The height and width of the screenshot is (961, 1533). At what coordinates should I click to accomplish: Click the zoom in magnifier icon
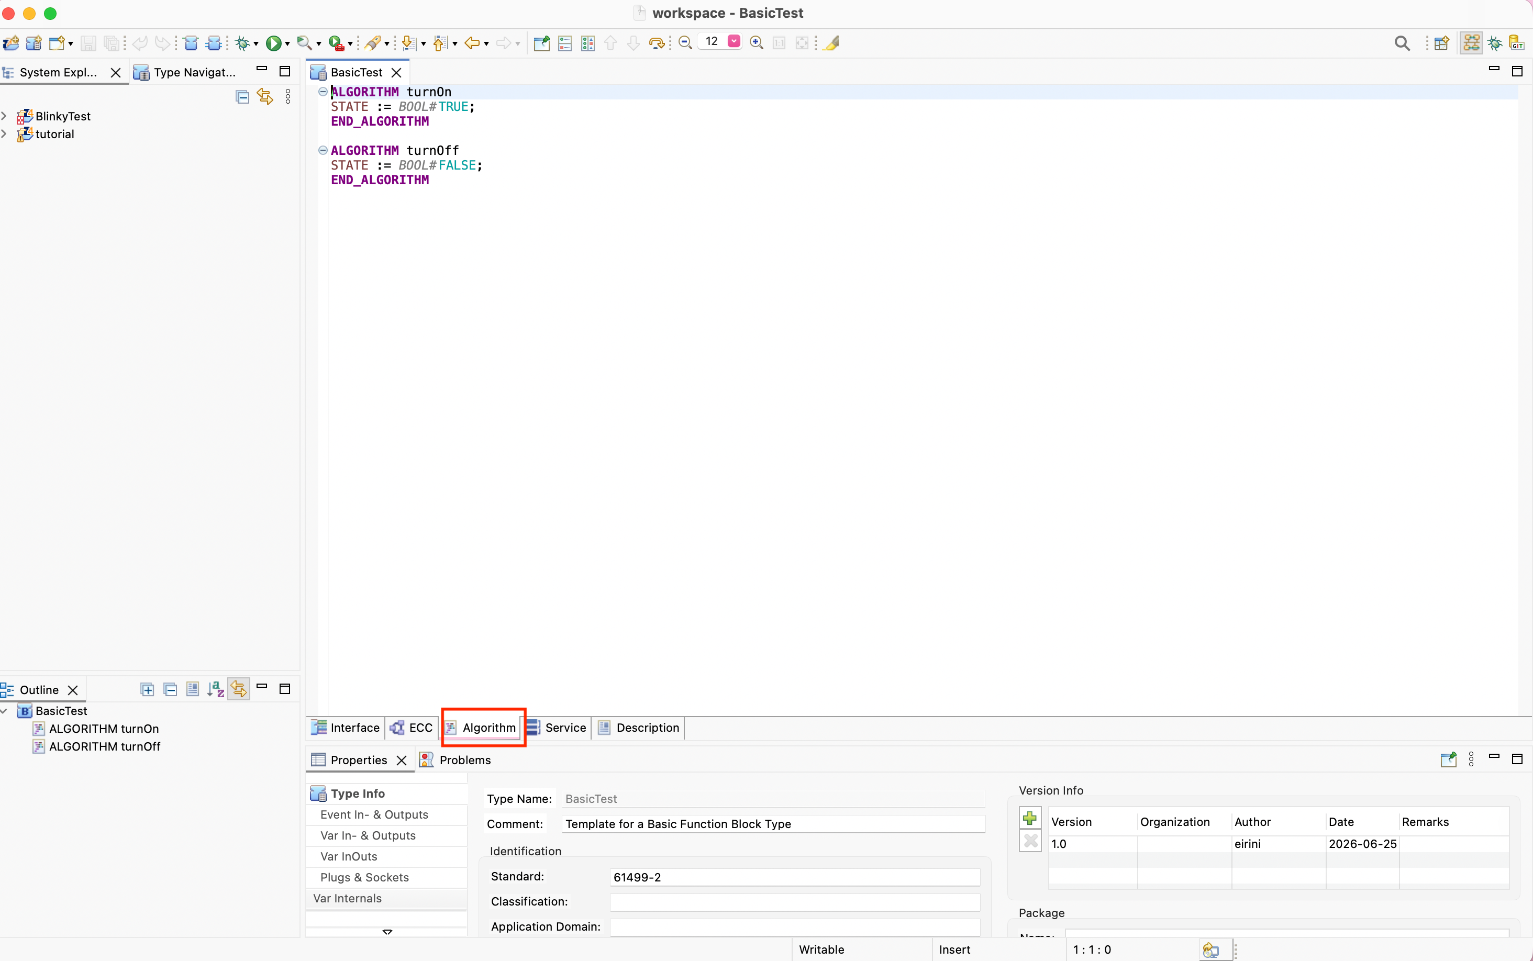pyautogui.click(x=757, y=42)
